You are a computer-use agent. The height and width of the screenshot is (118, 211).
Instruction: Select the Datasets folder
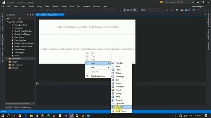[x=15, y=68]
